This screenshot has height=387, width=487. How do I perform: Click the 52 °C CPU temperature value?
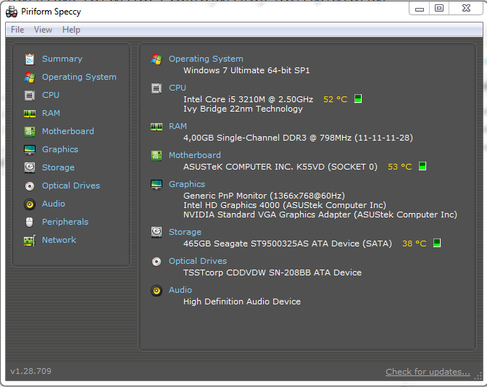coord(335,99)
